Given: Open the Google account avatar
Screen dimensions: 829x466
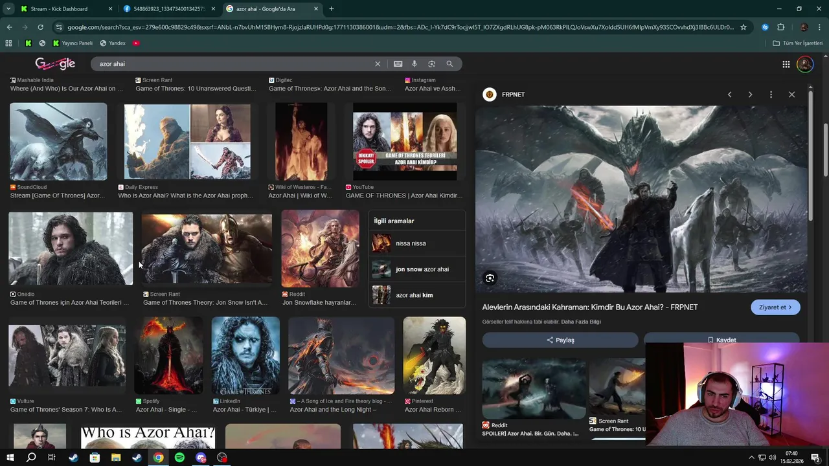Looking at the screenshot, I should tap(805, 64).
